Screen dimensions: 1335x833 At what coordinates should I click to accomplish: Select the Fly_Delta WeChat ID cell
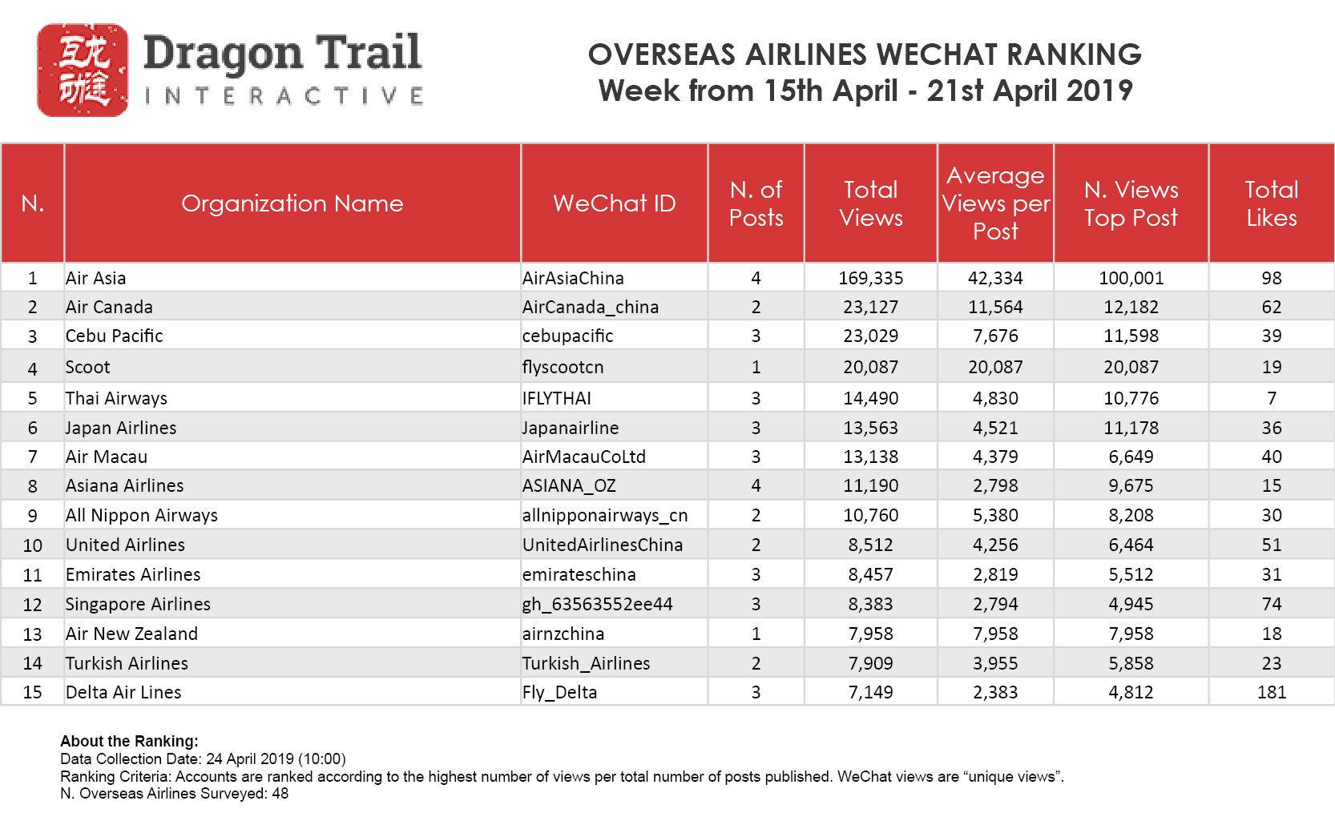point(560,692)
